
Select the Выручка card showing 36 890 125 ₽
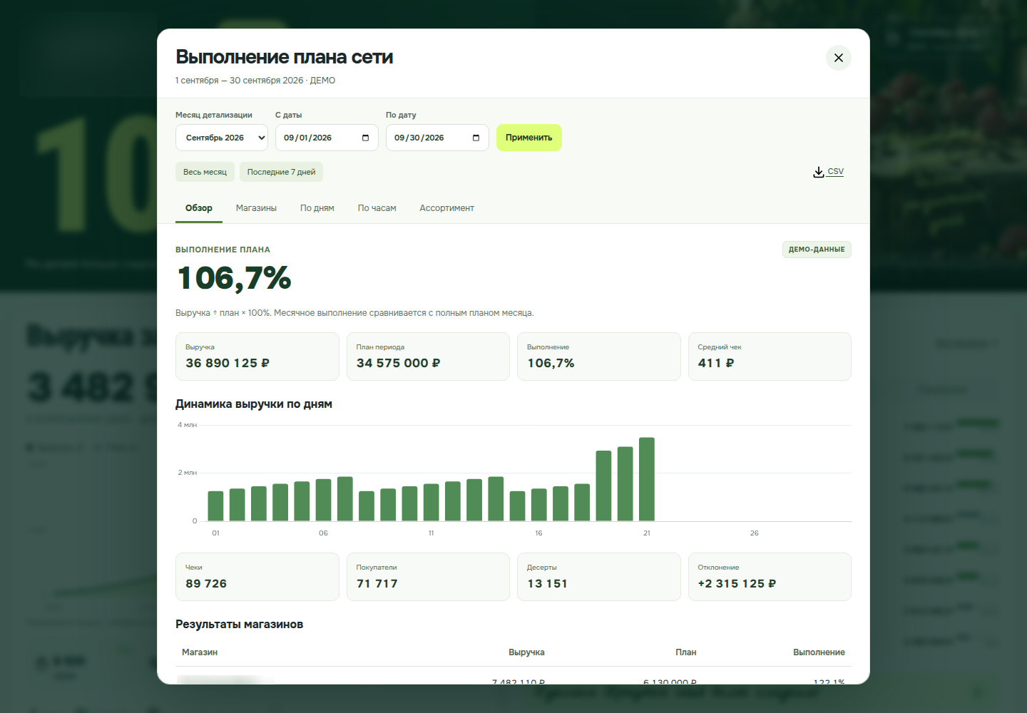click(x=257, y=356)
